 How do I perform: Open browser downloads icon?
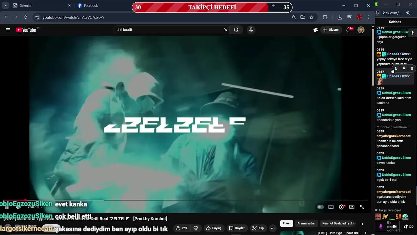(340, 17)
